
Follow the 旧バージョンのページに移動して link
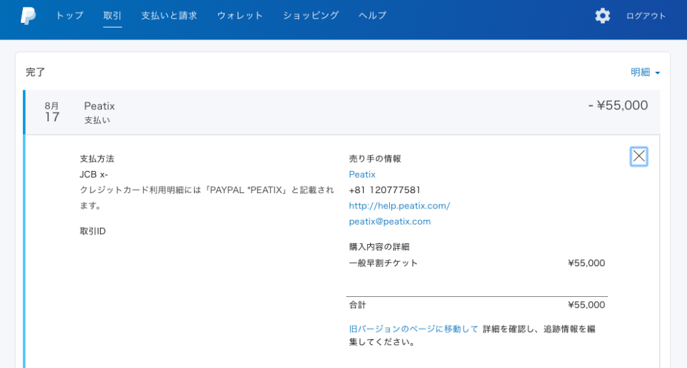413,329
